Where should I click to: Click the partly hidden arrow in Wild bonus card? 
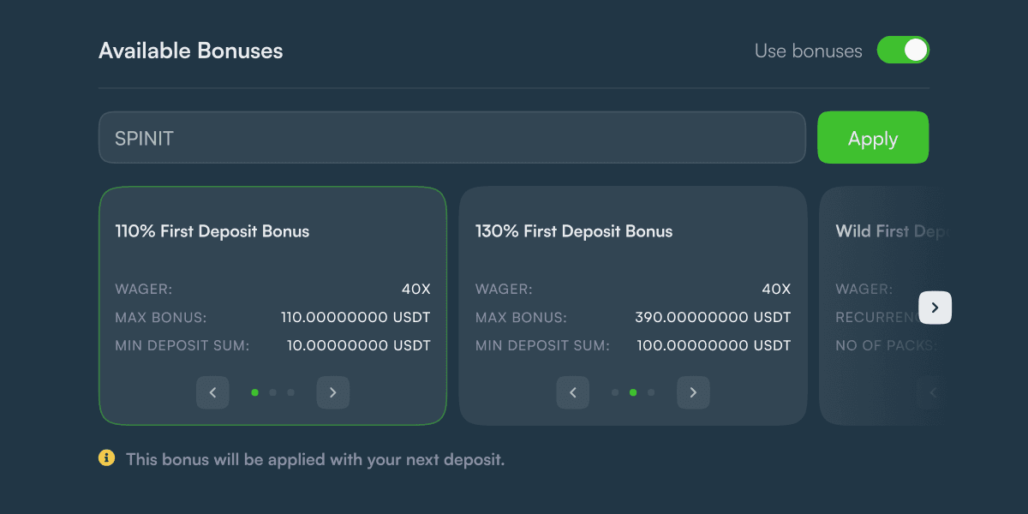933,393
